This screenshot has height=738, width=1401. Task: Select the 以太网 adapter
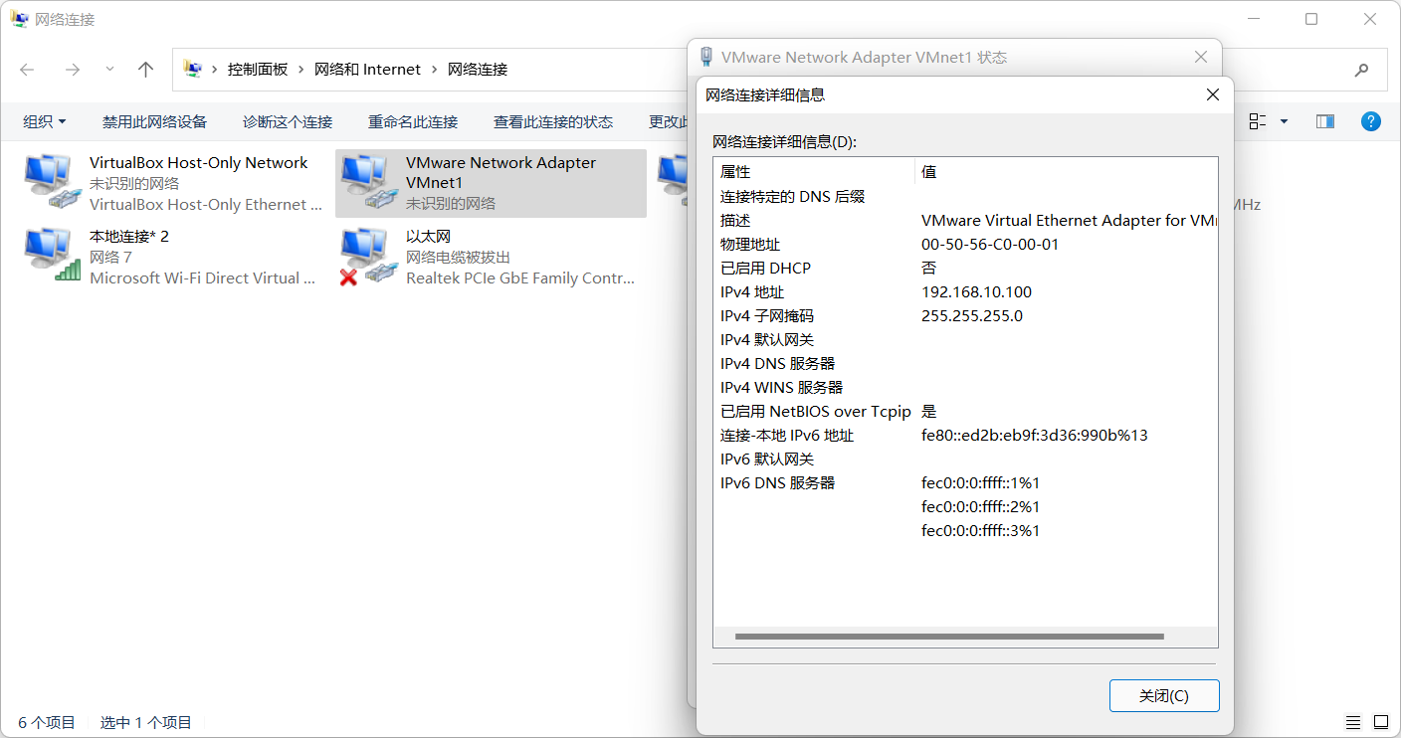[x=491, y=257]
